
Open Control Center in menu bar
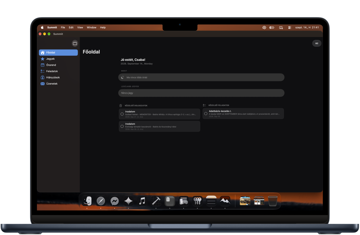tap(290, 28)
